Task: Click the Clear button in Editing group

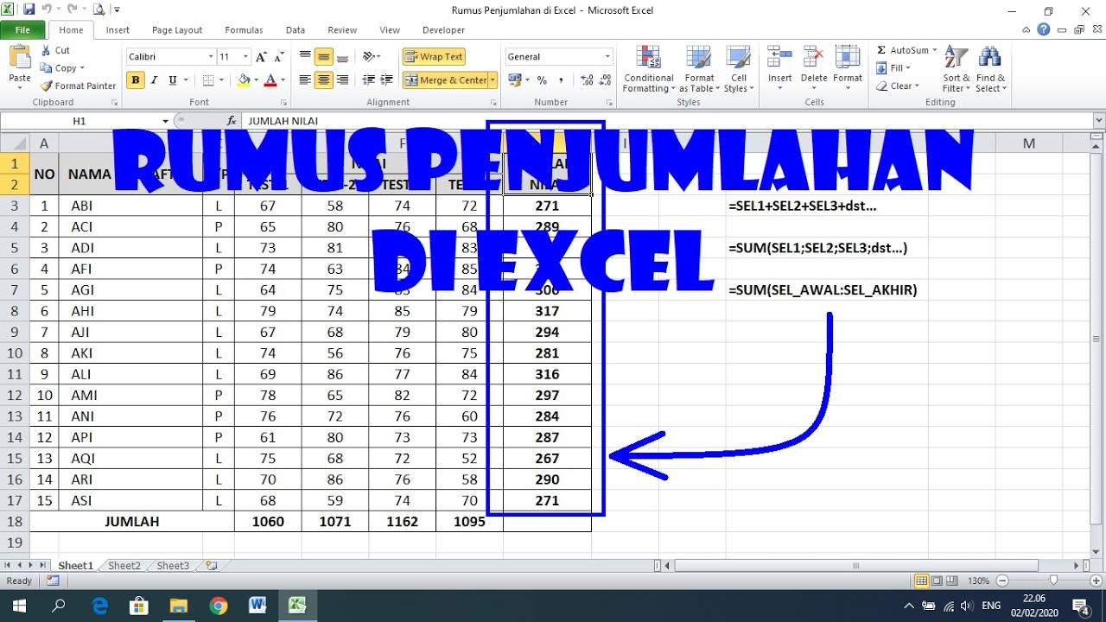Action: pyautogui.click(x=898, y=86)
